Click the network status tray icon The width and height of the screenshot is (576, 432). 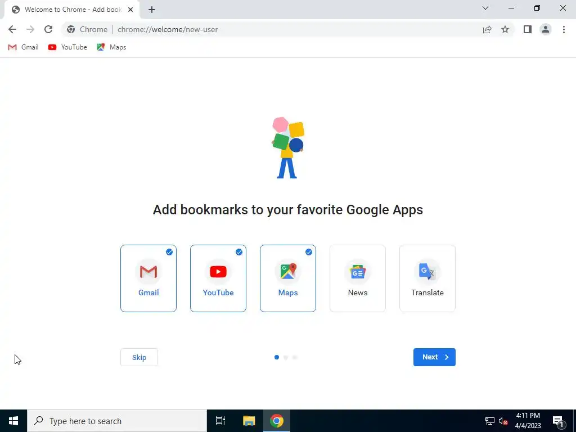tap(490, 421)
